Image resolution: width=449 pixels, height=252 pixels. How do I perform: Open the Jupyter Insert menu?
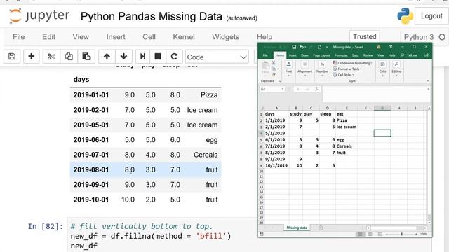116,37
